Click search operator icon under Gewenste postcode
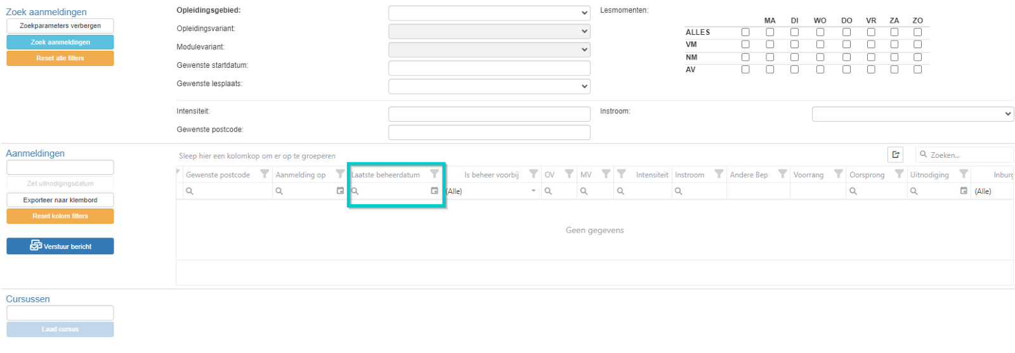The image size is (1015, 353). click(189, 191)
